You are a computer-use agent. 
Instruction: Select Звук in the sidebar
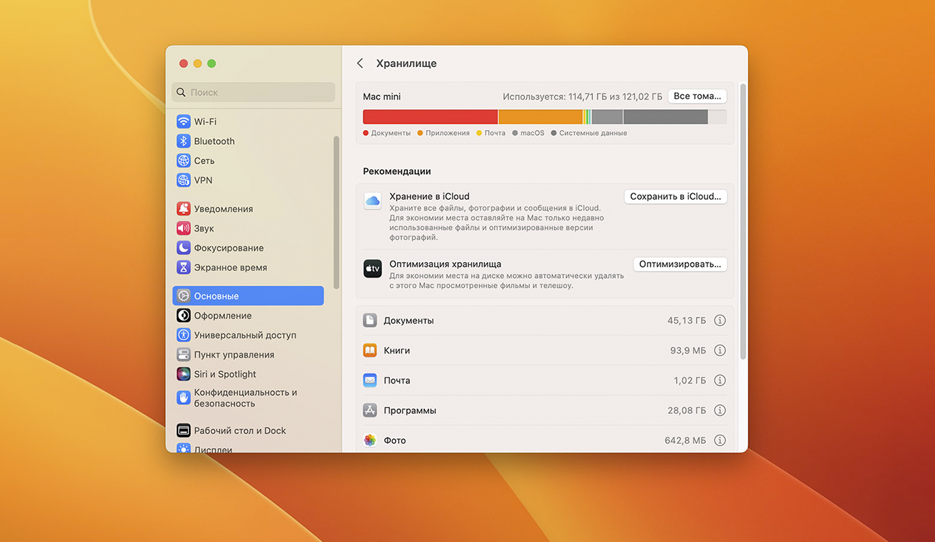(x=248, y=228)
